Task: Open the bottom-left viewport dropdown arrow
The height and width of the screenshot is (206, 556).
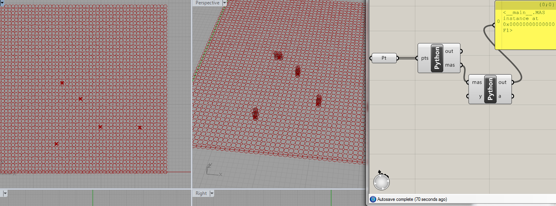Action: click(x=5, y=193)
